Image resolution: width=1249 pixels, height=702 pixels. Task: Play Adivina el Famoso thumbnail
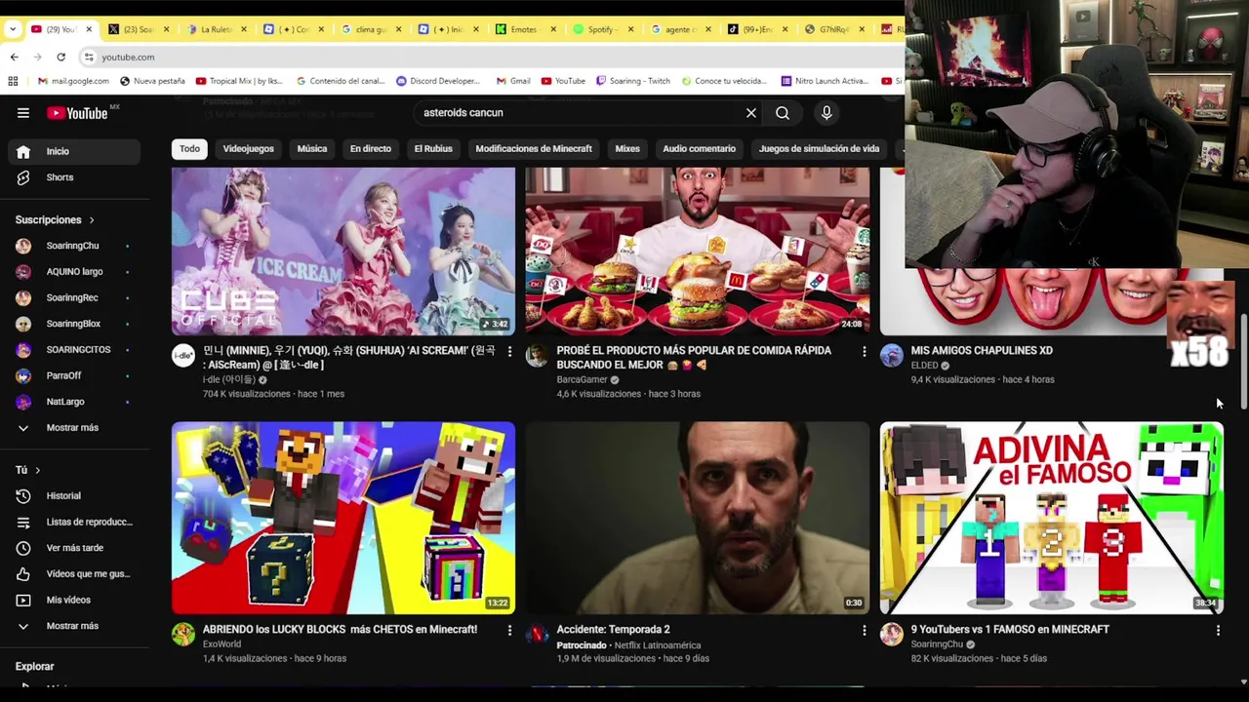(1052, 518)
